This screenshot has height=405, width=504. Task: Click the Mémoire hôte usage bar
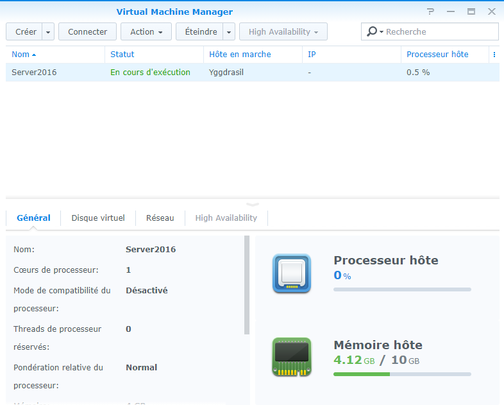[x=402, y=374]
